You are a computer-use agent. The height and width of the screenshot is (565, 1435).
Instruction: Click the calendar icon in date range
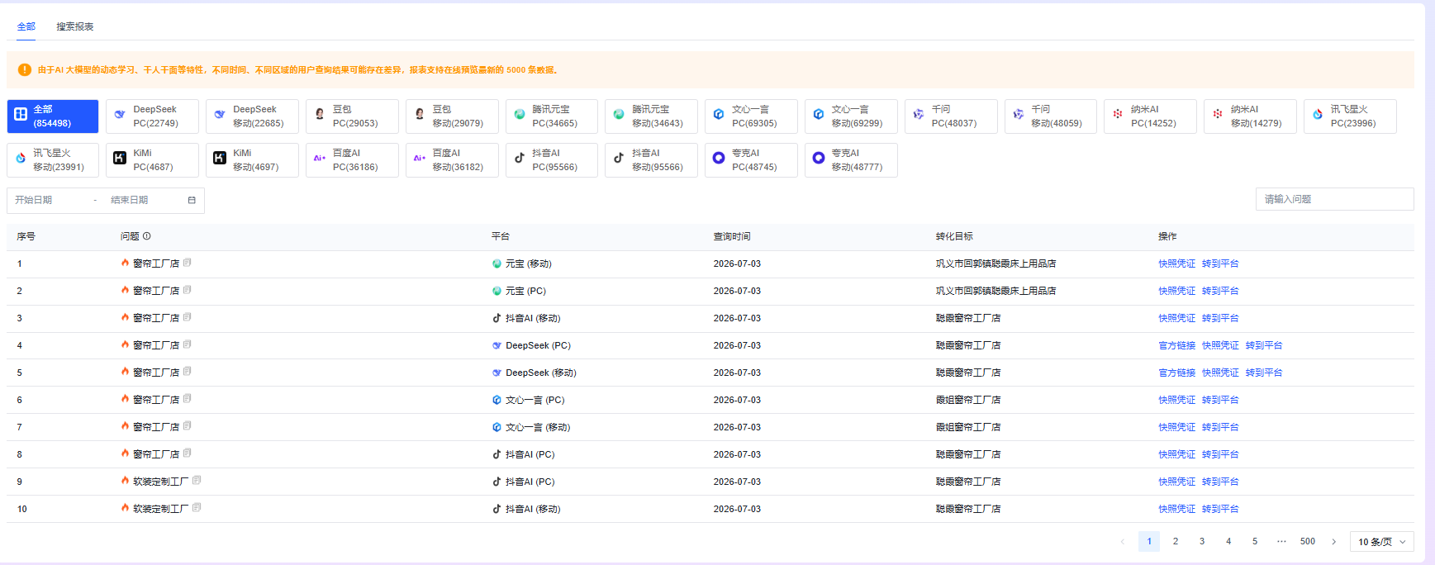pyautogui.click(x=192, y=200)
